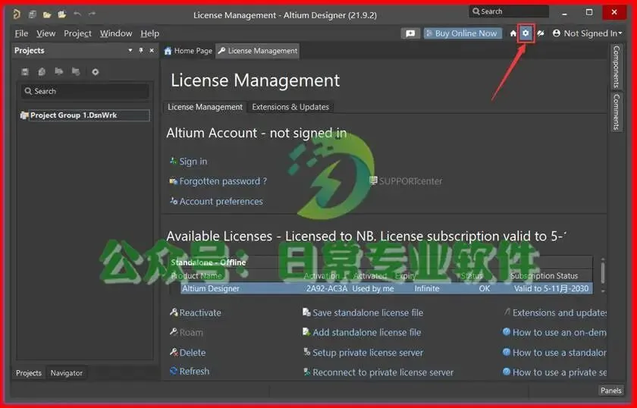This screenshot has width=637, height=408.
Task: Open the Projects panel dropdown arrow
Action: (x=130, y=50)
